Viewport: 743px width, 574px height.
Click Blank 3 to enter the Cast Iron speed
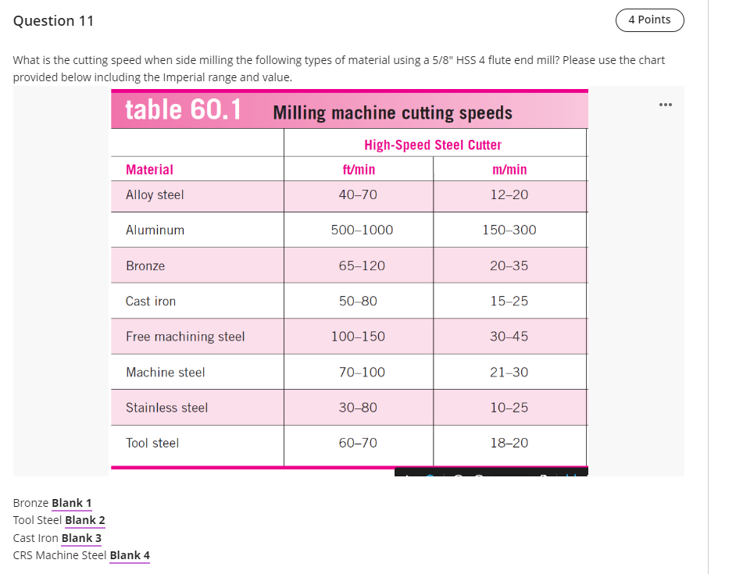[x=81, y=538]
